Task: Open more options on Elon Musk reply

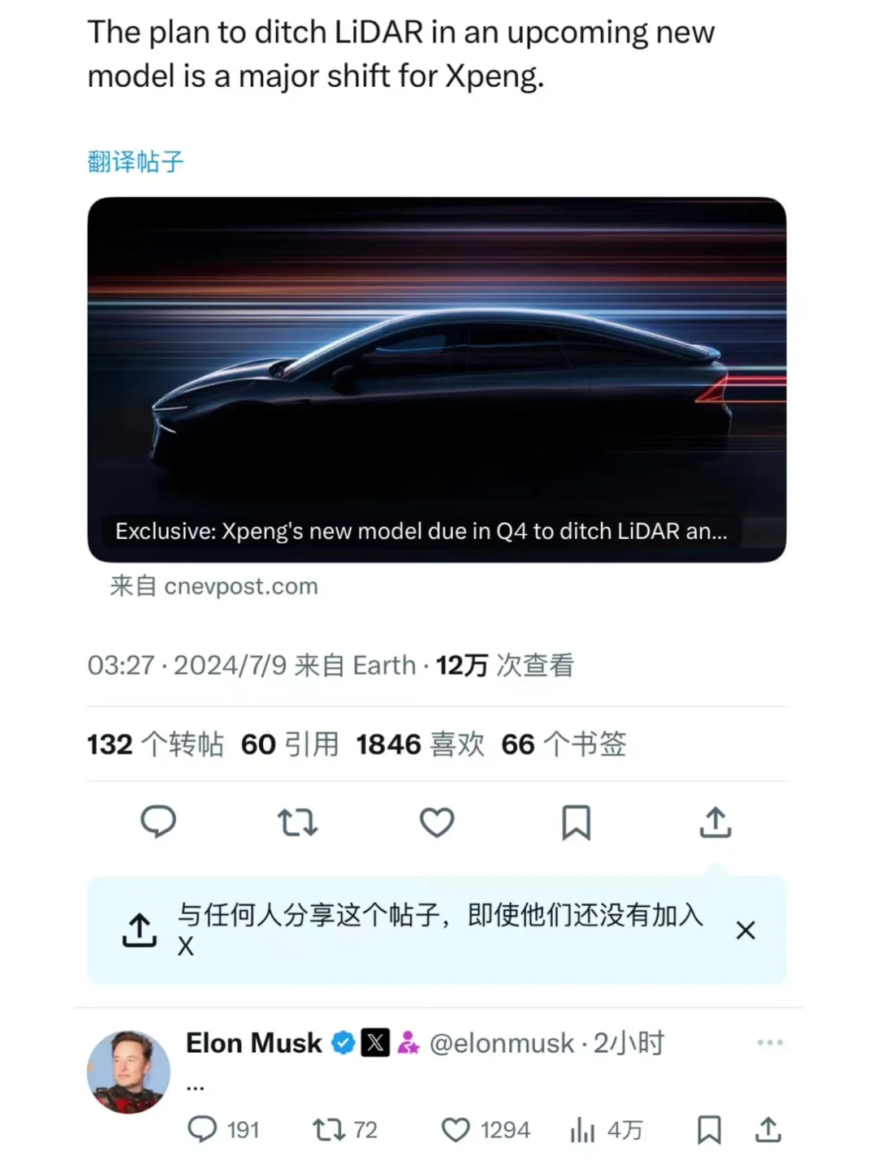Action: tap(770, 1042)
